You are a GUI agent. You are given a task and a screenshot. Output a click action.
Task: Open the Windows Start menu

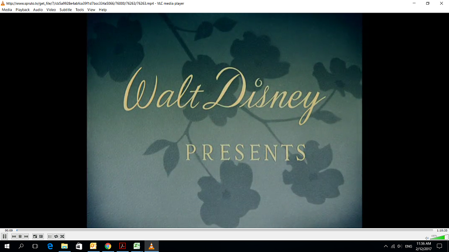7,246
